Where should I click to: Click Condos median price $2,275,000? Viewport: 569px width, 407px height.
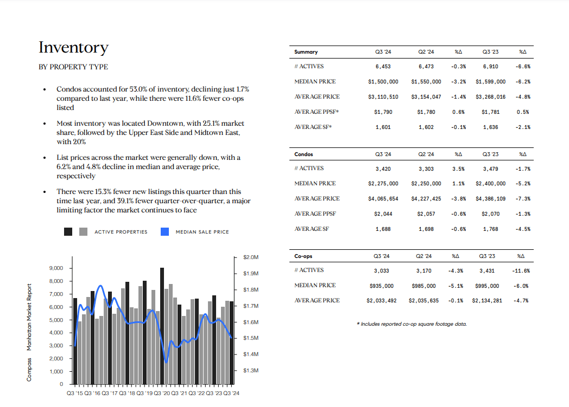(383, 184)
